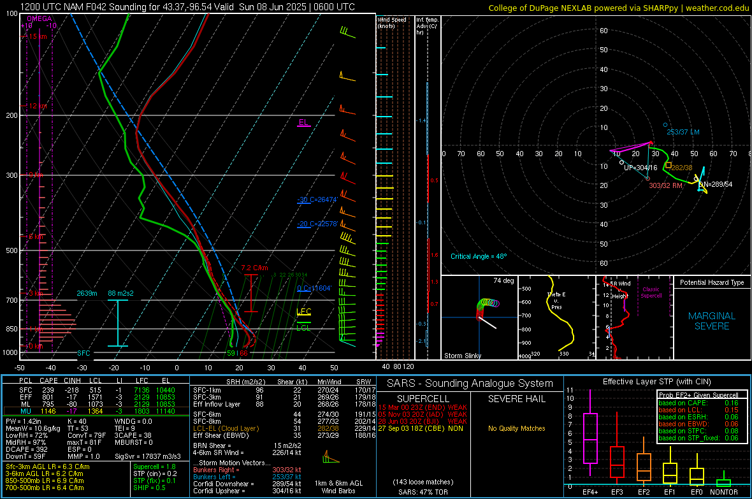The image size is (752, 499).
Task: Click the SARS - Sounding Analogue System heading
Action: point(470,384)
